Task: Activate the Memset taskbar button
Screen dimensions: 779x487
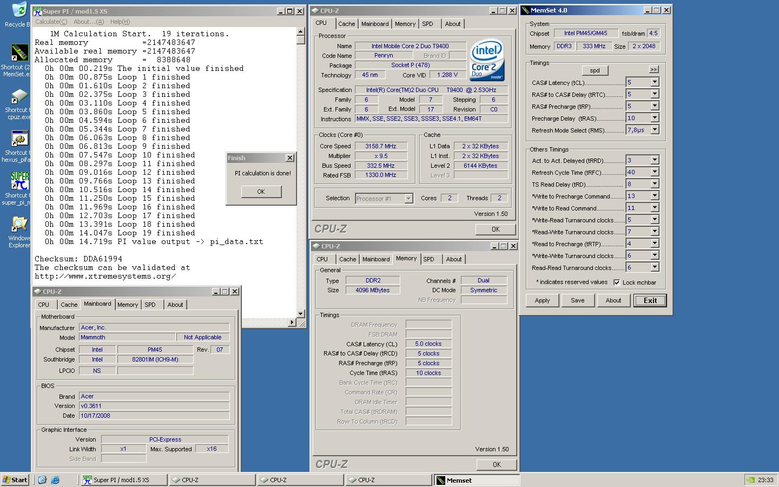Action: 477,480
